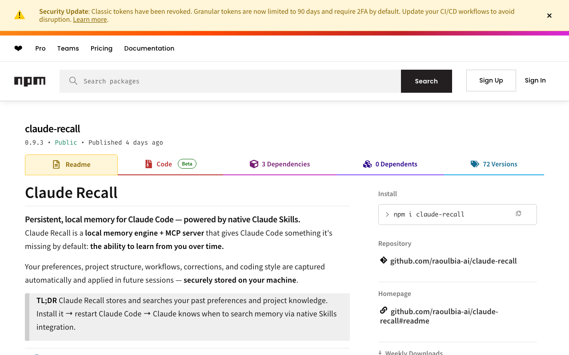Viewport: 569px width, 355px height.
Task: Open the Pro menu item
Action: [x=40, y=48]
